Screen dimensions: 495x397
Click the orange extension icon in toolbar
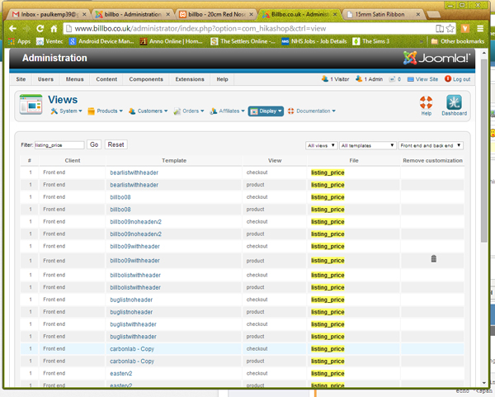coord(465,28)
